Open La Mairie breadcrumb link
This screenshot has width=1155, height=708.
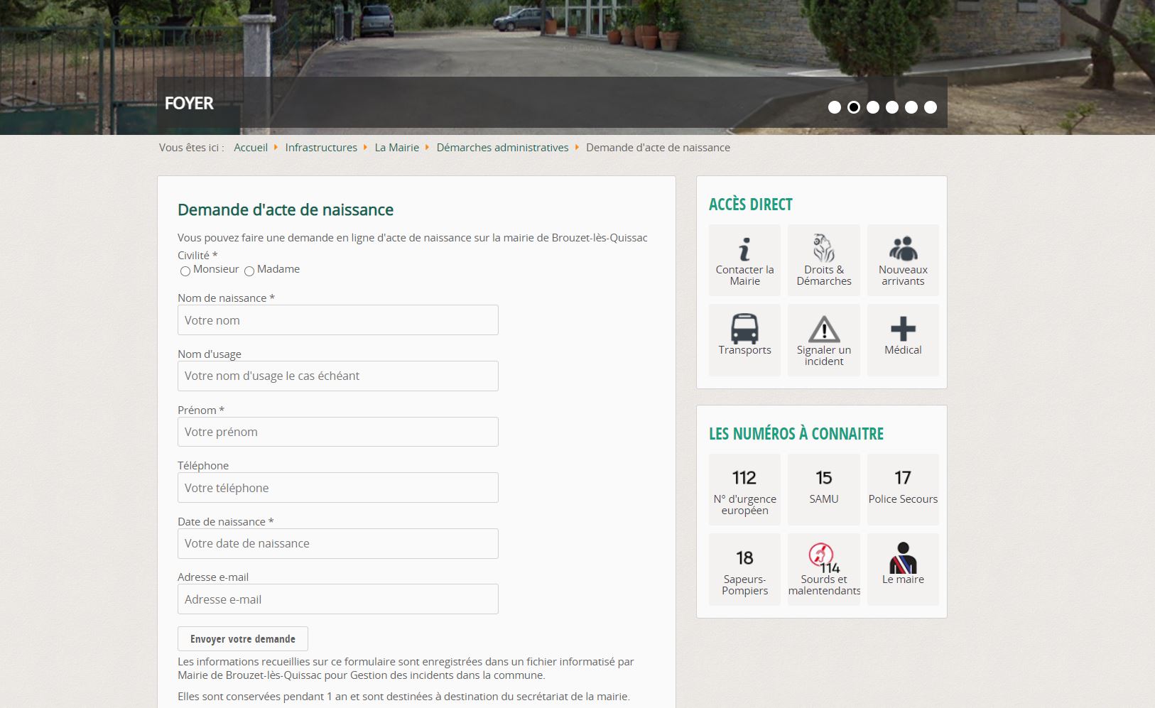[397, 148]
